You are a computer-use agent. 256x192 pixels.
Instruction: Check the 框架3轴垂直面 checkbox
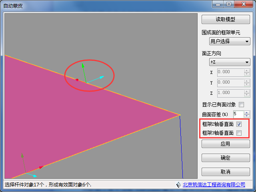coord(239,133)
